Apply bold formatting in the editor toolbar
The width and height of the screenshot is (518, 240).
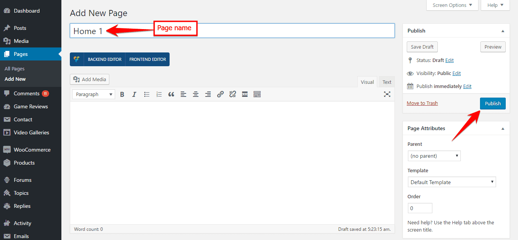[x=122, y=94]
